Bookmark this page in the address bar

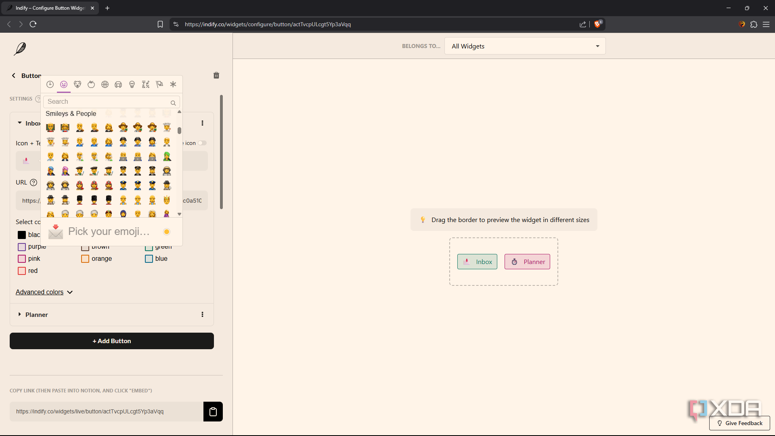160,24
